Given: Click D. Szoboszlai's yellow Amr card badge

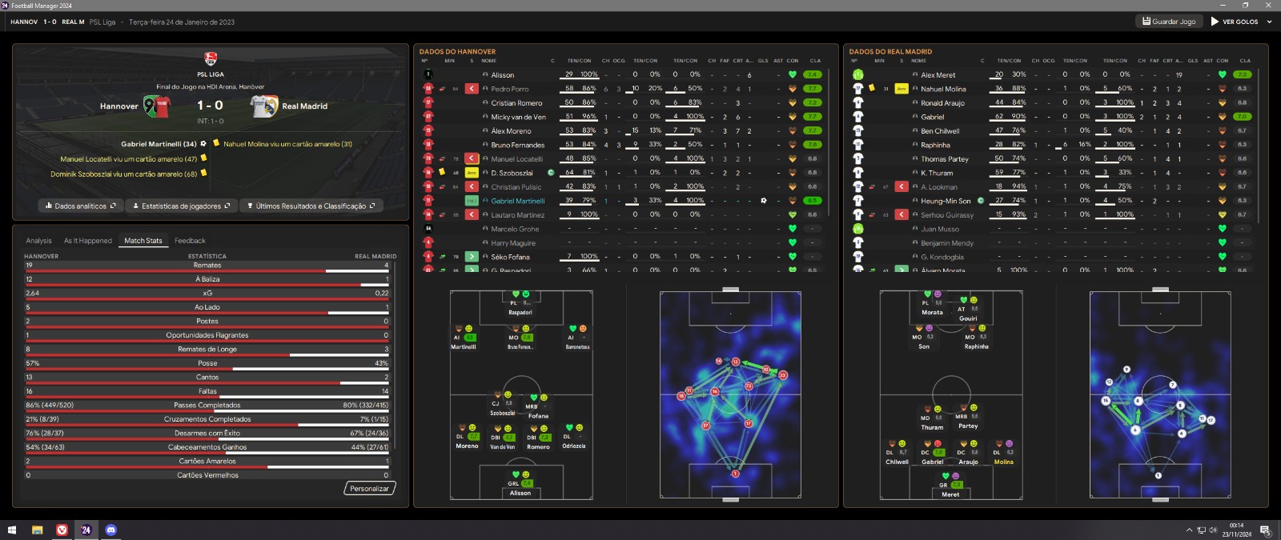Looking at the screenshot, I should 472,173.
